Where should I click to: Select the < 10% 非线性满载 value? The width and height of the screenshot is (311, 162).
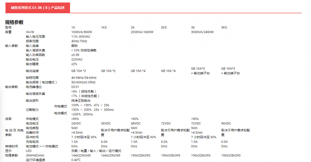84,50
